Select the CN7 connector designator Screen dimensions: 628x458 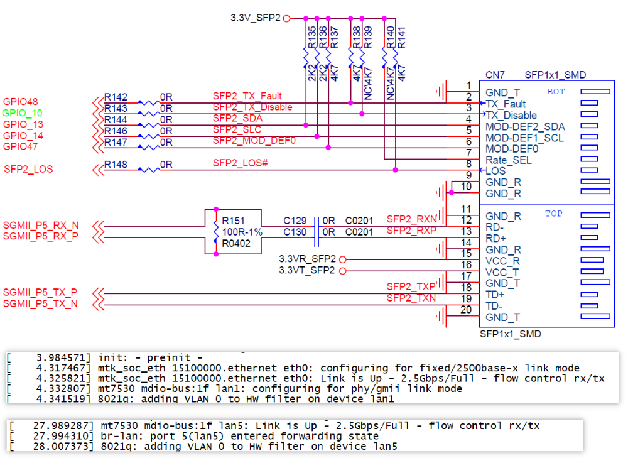[495, 75]
